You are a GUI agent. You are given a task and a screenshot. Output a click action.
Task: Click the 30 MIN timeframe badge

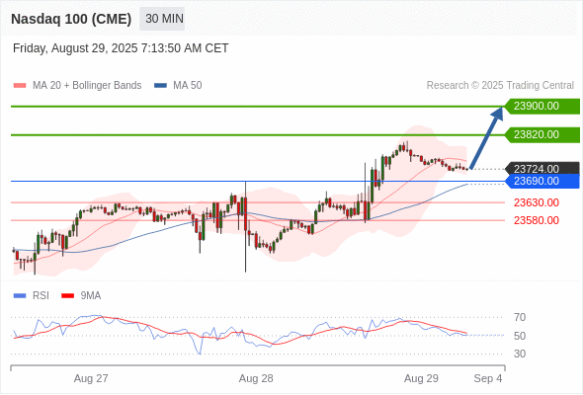(x=162, y=19)
